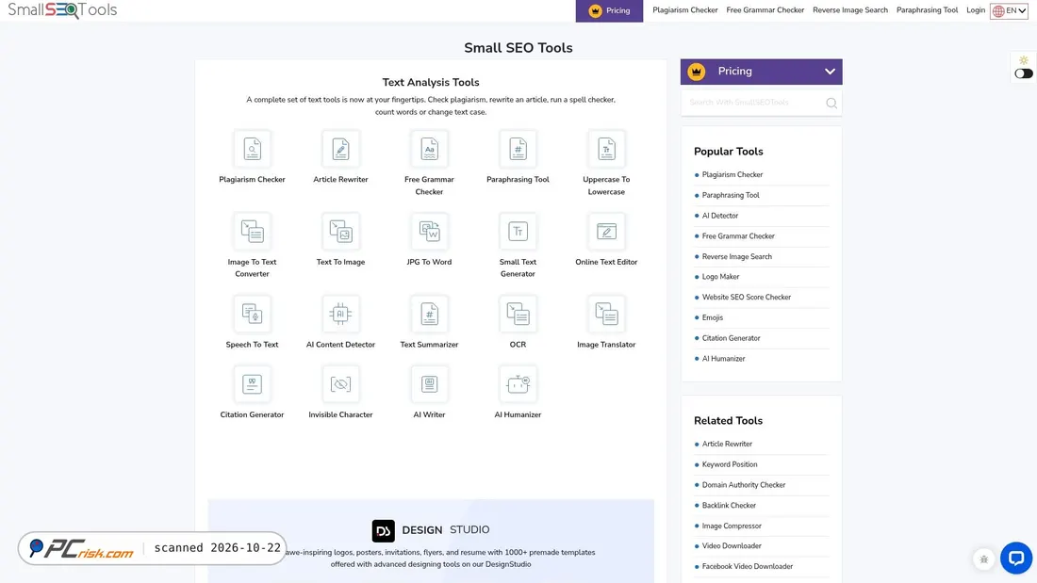Open Video Downloader link

pos(732,545)
